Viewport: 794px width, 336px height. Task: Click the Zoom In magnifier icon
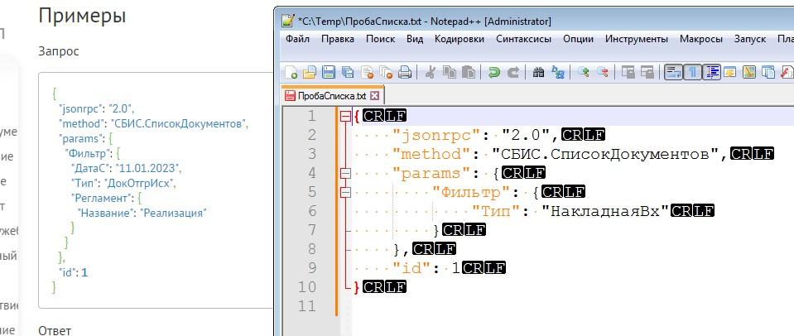584,72
